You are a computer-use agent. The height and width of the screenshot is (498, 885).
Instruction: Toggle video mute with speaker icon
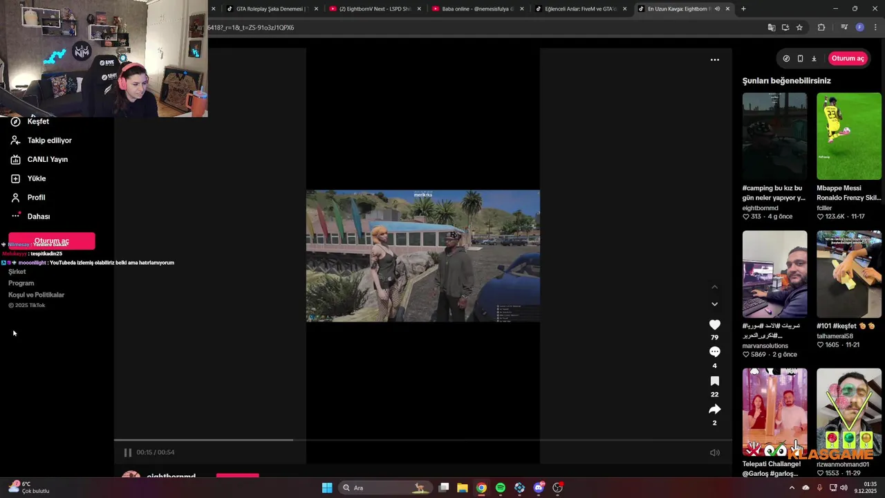[x=715, y=453]
